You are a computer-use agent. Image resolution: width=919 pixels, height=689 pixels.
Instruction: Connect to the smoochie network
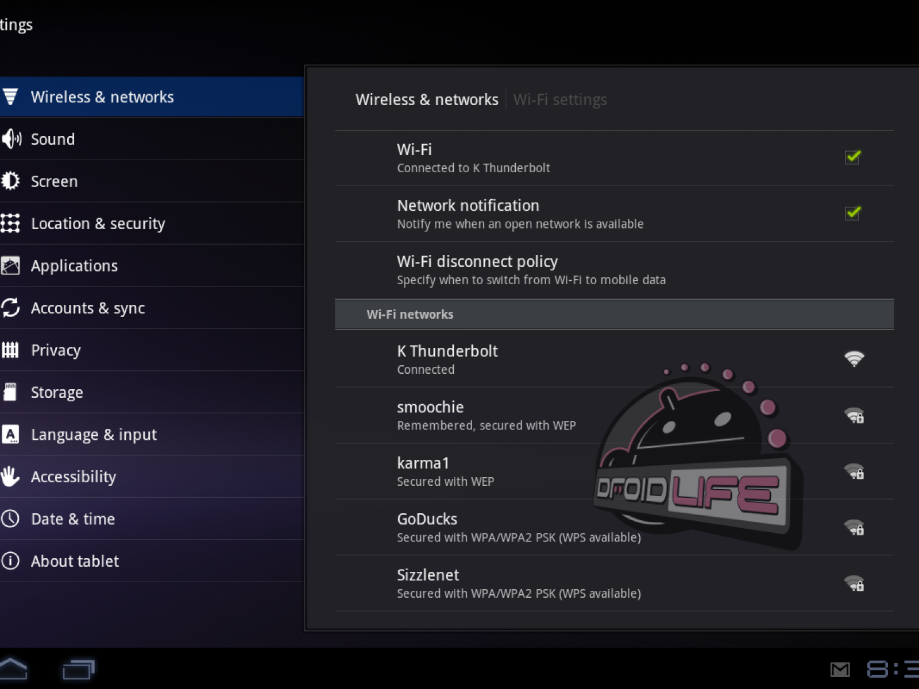click(486, 415)
